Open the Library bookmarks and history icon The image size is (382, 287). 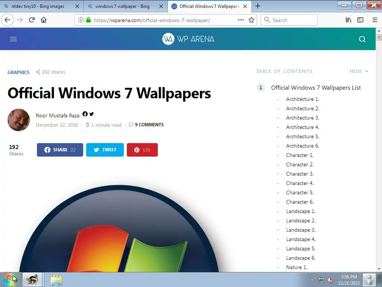(348, 20)
